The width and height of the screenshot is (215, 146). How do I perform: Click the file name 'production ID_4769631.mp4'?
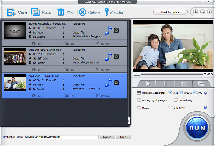(x=44, y=76)
